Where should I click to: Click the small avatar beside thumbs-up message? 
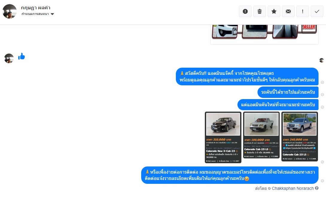(9, 58)
